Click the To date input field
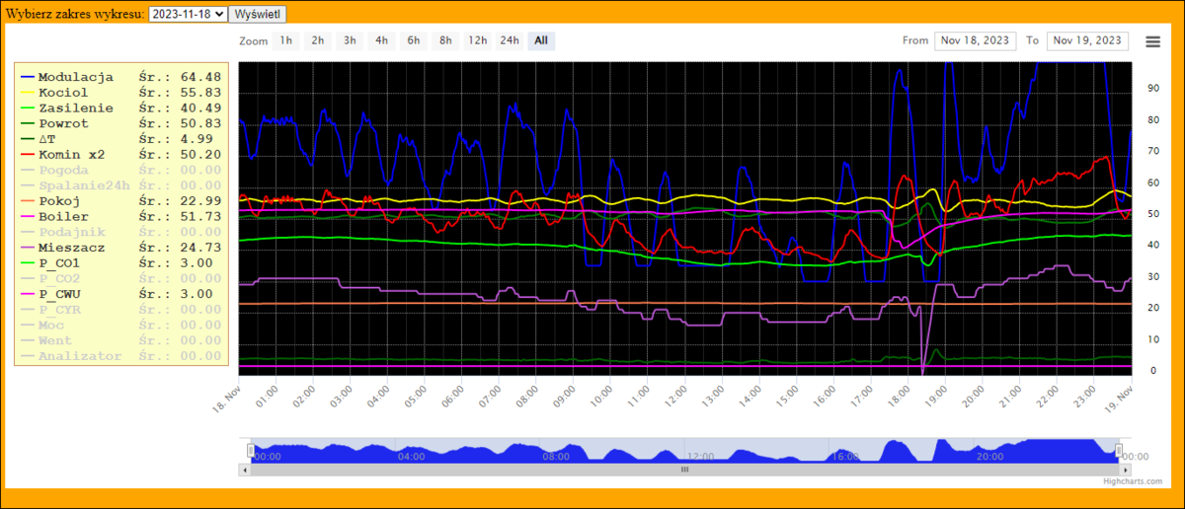The width and height of the screenshot is (1185, 509). coord(1086,40)
